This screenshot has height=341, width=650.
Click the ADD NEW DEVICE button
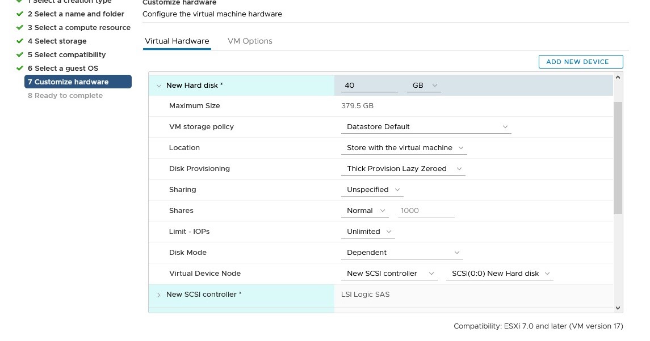point(580,61)
